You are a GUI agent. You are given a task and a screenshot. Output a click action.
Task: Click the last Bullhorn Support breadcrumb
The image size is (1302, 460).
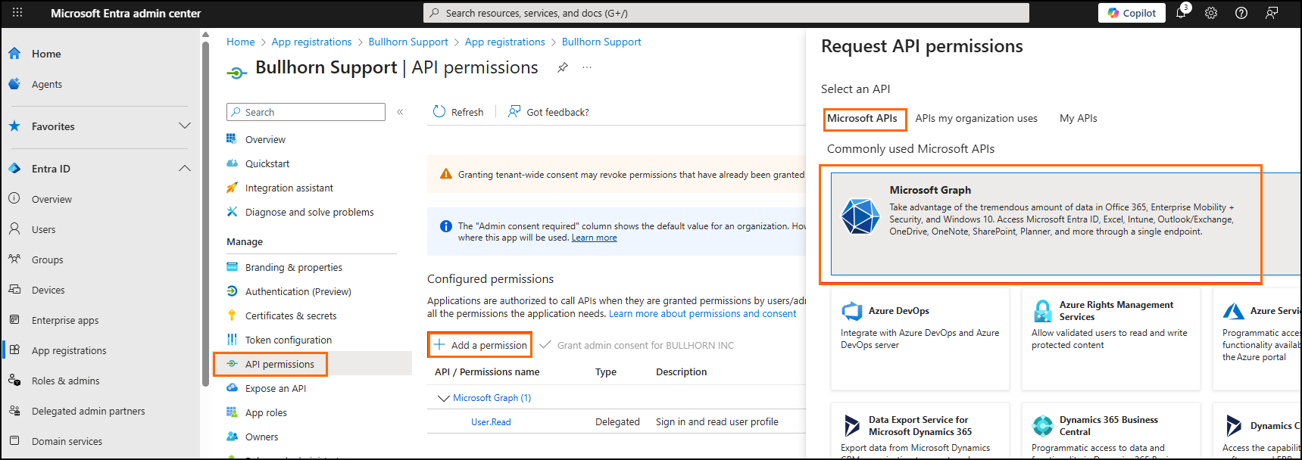[x=601, y=42]
